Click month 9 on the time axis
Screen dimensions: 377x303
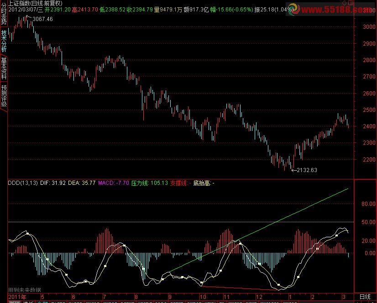170,297
